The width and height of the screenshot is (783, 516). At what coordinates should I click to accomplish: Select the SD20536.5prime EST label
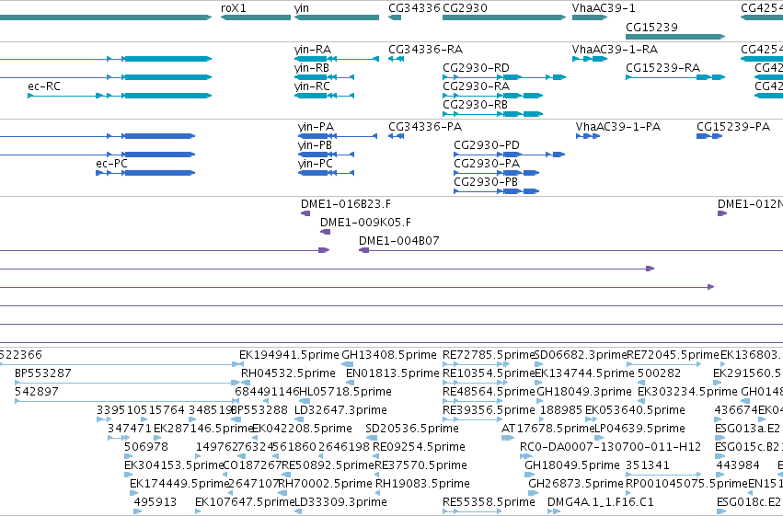pos(412,429)
